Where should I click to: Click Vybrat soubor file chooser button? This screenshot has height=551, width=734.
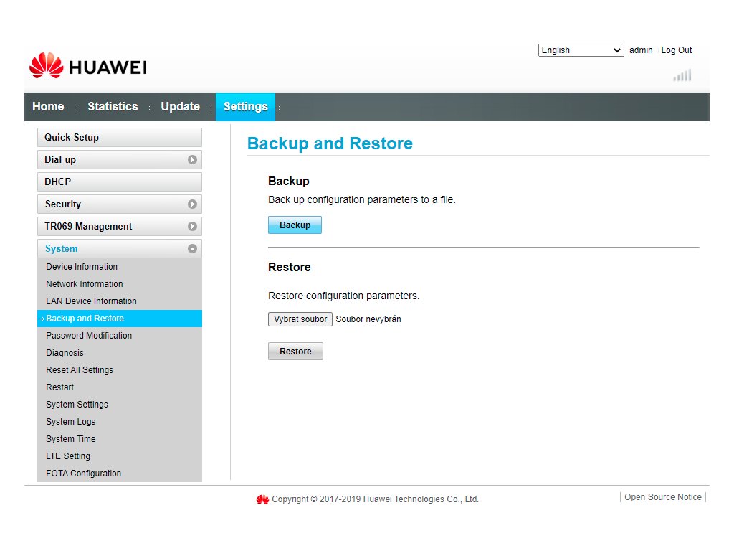tap(300, 319)
